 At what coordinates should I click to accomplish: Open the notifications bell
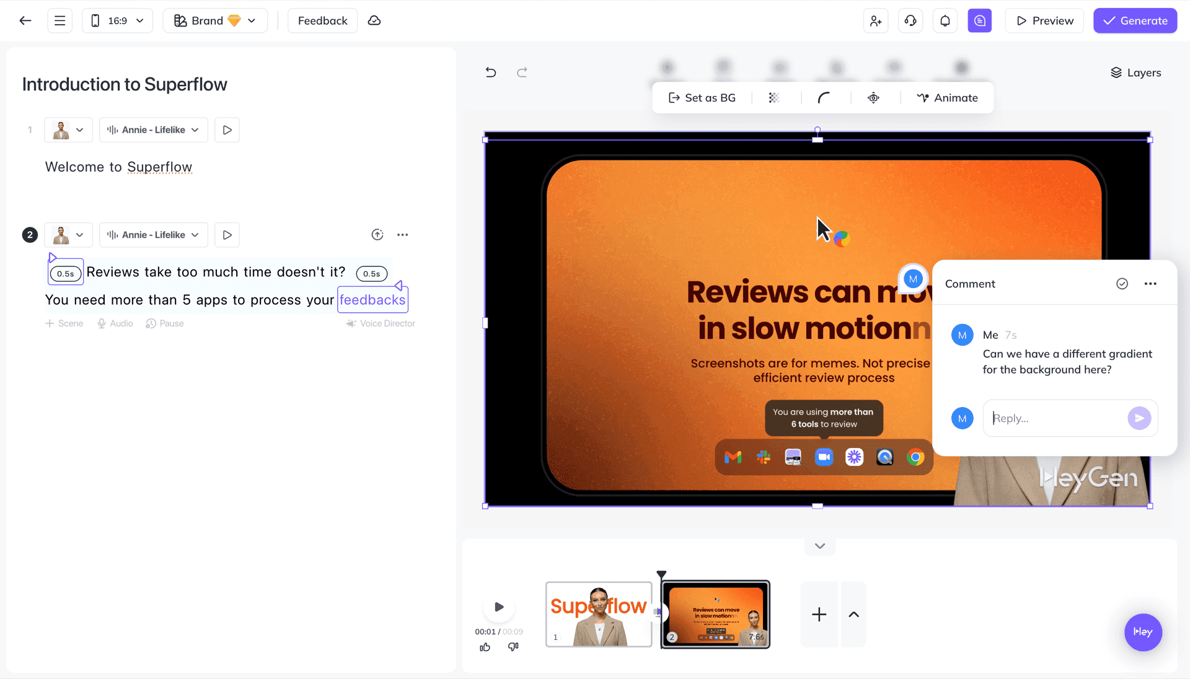tap(945, 20)
